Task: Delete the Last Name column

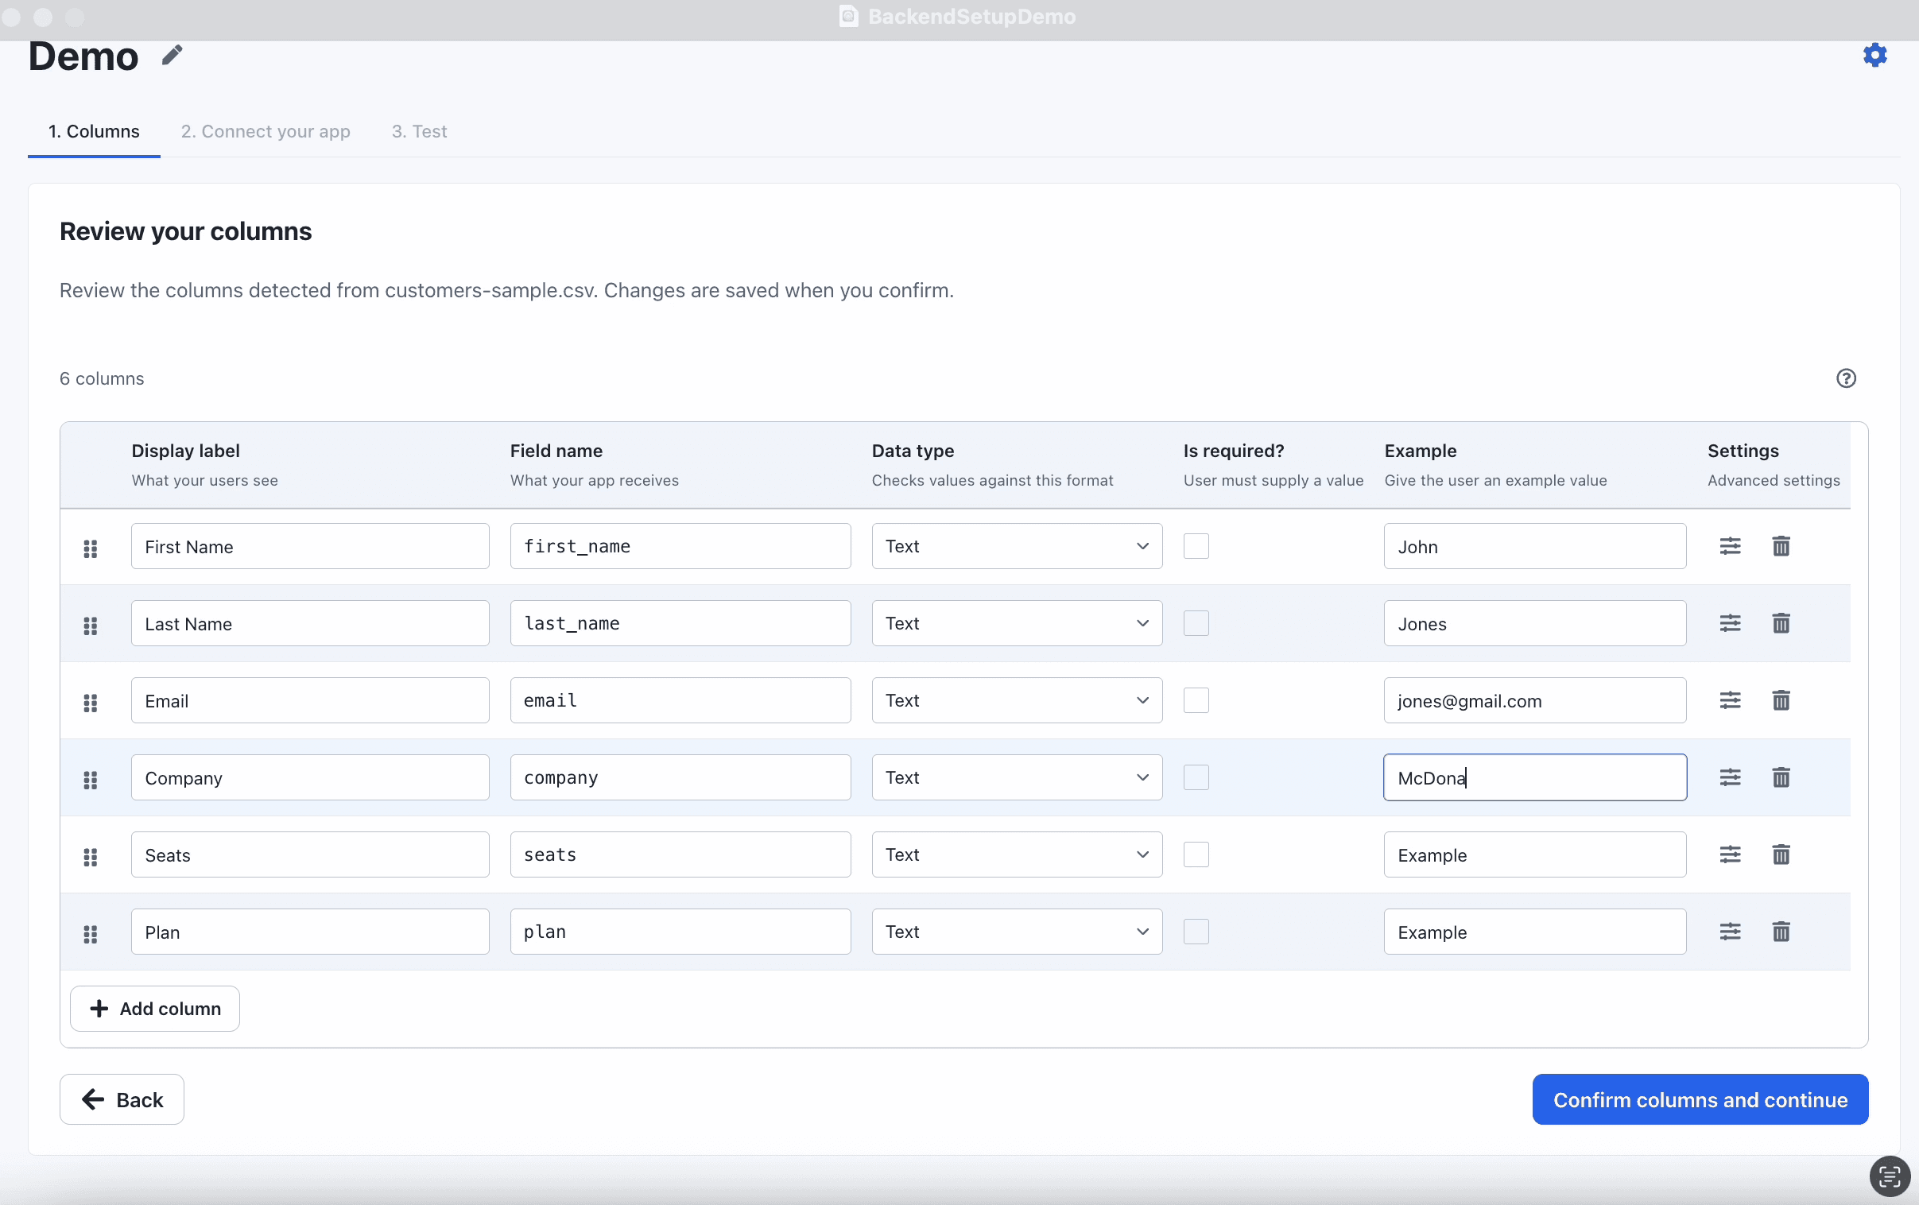Action: (x=1781, y=623)
